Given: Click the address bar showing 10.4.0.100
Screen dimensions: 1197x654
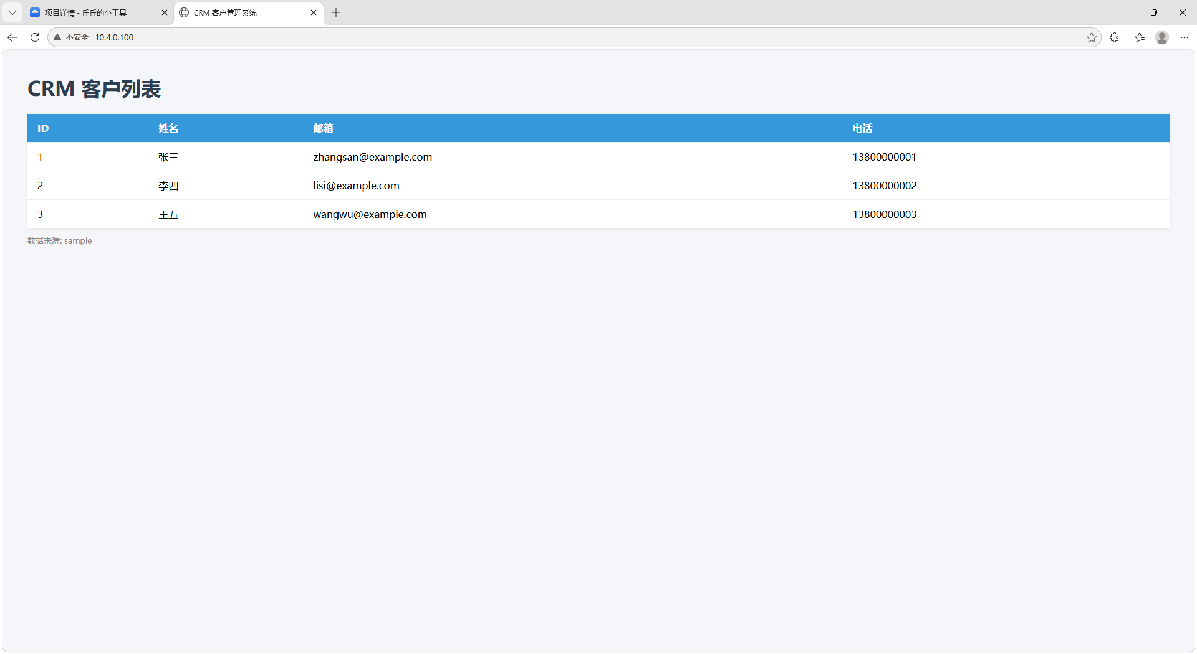Looking at the screenshot, I should (x=574, y=37).
